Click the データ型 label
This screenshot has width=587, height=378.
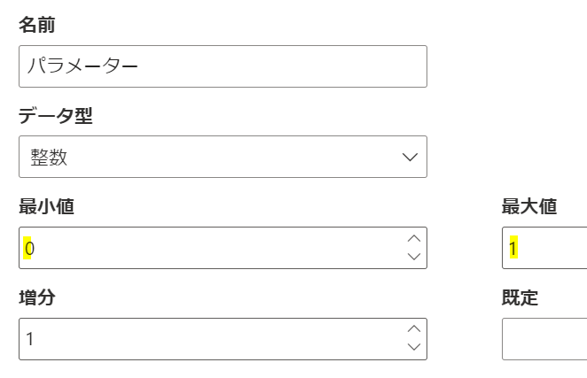[55, 115]
